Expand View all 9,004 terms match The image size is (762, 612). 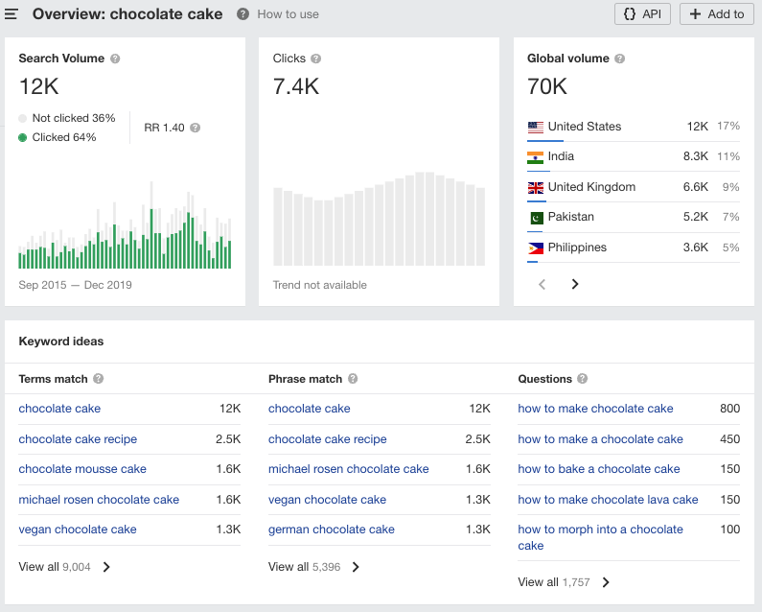pos(65,567)
